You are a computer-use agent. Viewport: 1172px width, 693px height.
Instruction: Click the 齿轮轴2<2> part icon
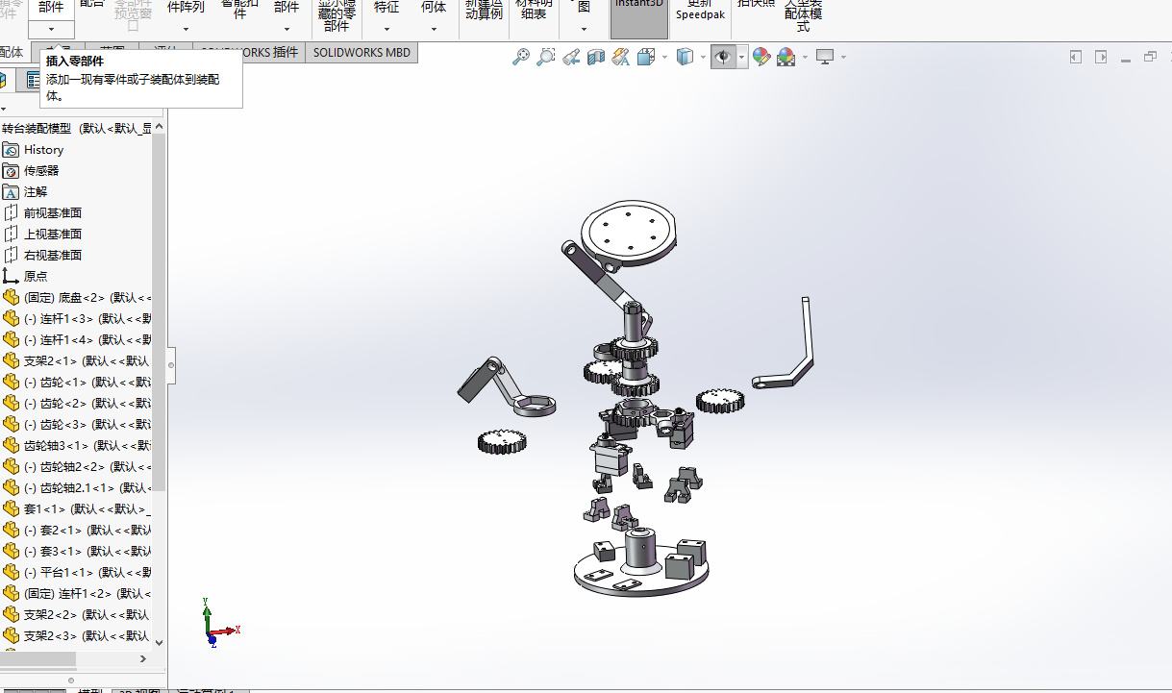click(12, 467)
